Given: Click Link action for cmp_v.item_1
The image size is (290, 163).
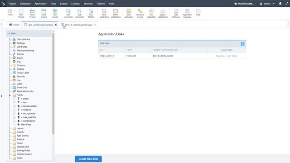Looking at the screenshot, I should click(x=228, y=56).
